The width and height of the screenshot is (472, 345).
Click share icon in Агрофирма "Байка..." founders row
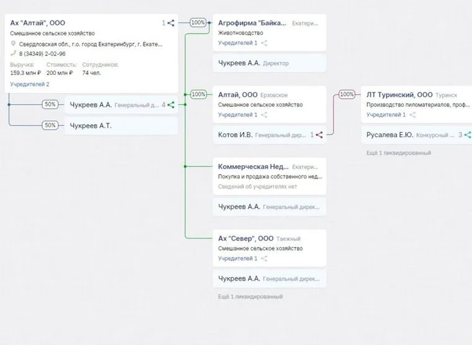click(264, 43)
